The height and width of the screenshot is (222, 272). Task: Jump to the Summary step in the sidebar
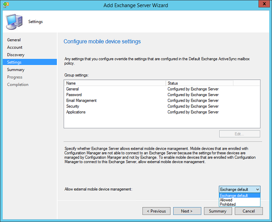[16, 70]
